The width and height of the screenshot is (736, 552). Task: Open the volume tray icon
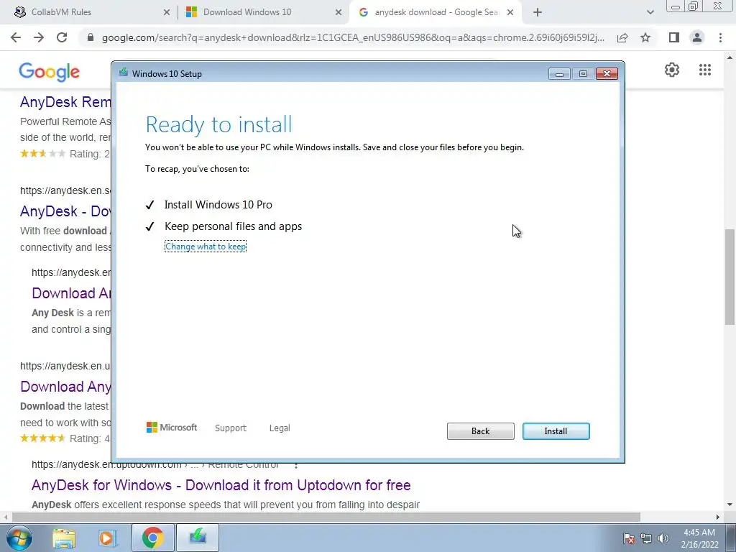pos(663,538)
